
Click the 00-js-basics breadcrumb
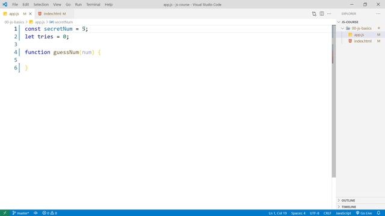[x=14, y=22]
